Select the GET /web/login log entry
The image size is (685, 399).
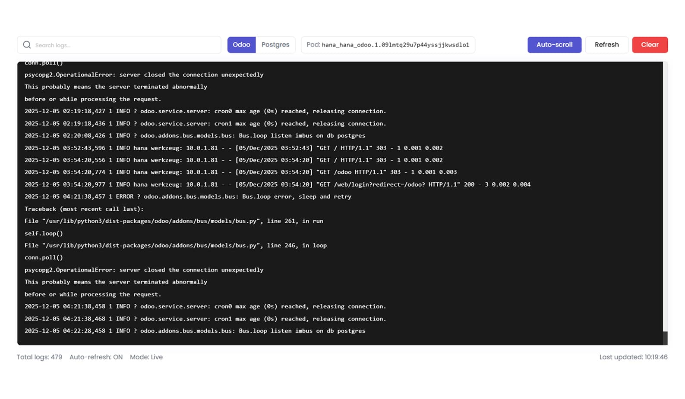coord(277,184)
